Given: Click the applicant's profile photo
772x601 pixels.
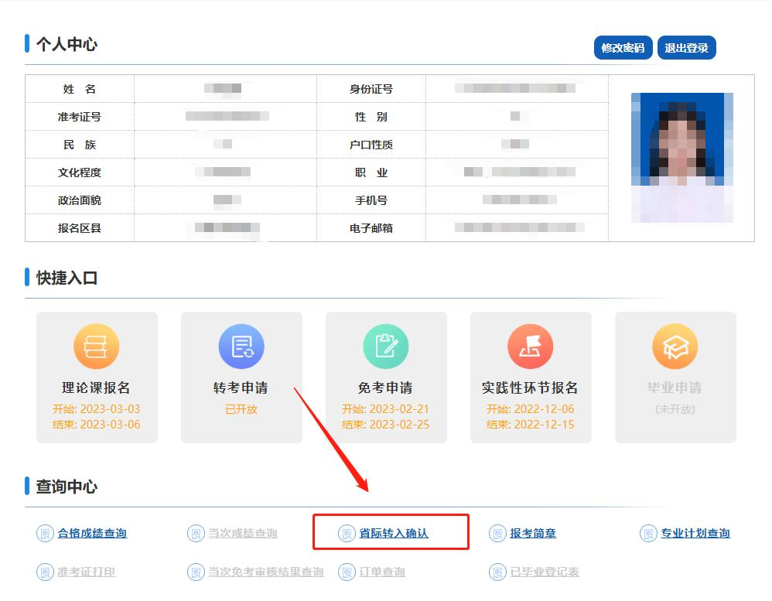Looking at the screenshot, I should [681, 157].
